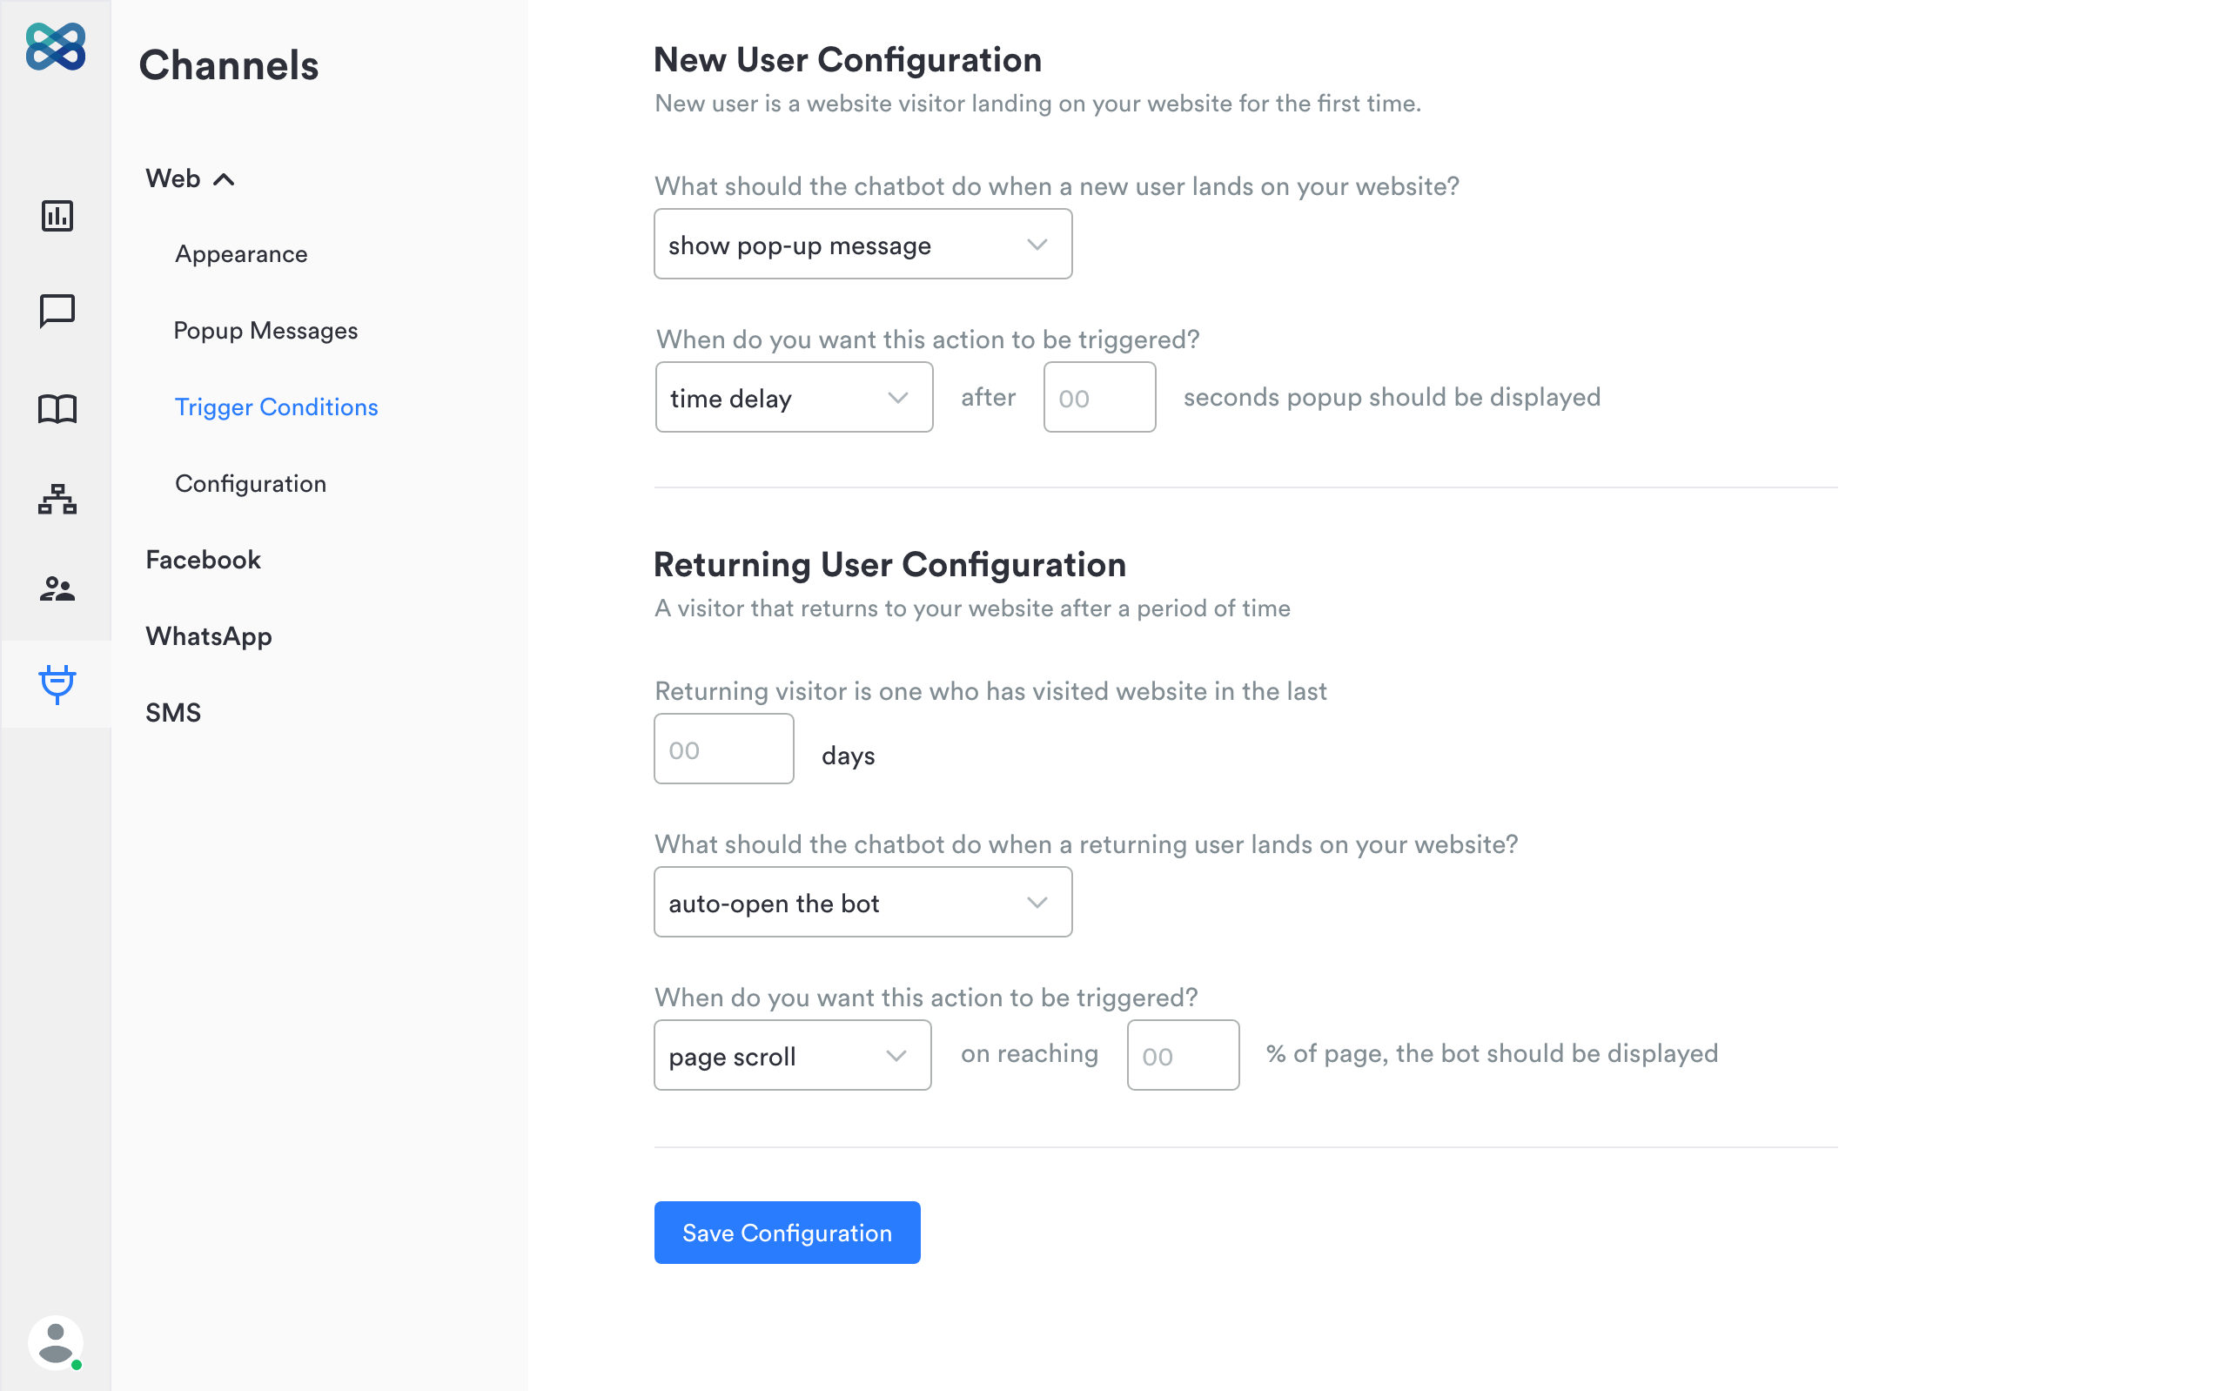The width and height of the screenshot is (2228, 1391).
Task: Open the flow hierarchy icon
Action: pyautogui.click(x=57, y=500)
